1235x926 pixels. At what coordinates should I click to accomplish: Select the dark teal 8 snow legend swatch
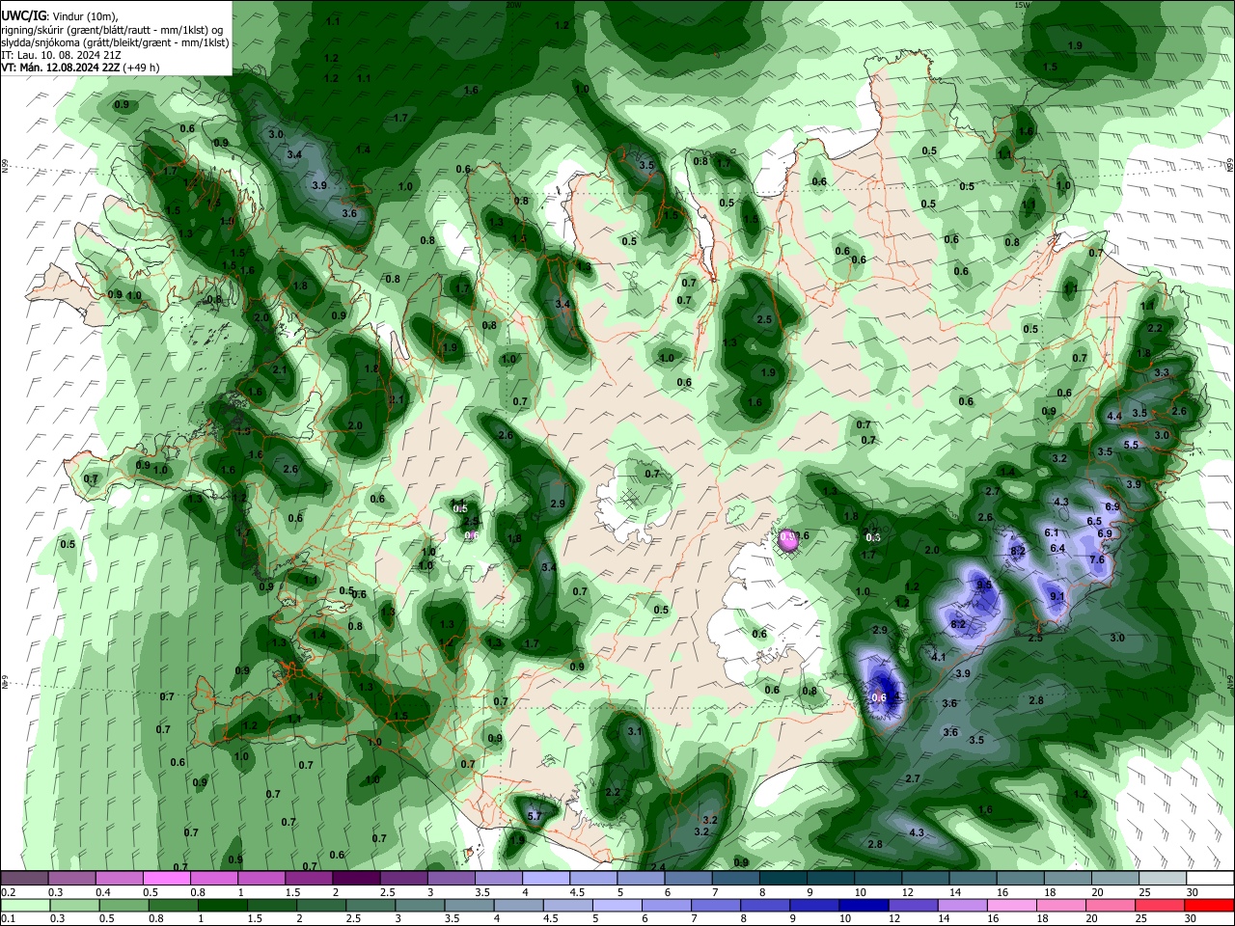click(783, 879)
